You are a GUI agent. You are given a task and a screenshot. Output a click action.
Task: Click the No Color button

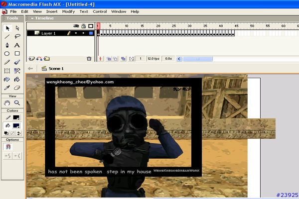[12, 133]
